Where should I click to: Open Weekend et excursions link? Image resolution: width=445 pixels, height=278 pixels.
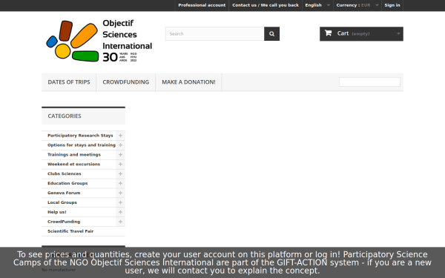[x=73, y=165]
